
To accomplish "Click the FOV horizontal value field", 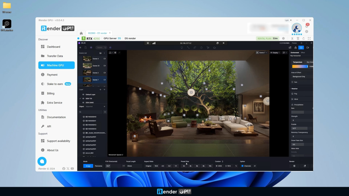I will (113, 166).
